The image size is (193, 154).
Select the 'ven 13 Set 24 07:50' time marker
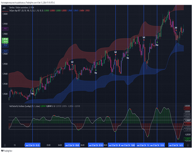[96, 145]
